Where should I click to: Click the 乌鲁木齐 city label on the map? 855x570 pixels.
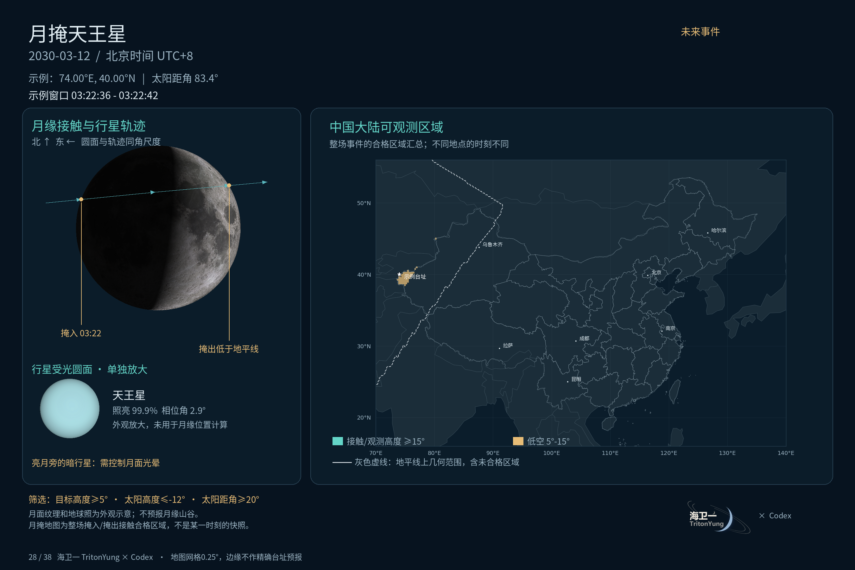tap(492, 244)
